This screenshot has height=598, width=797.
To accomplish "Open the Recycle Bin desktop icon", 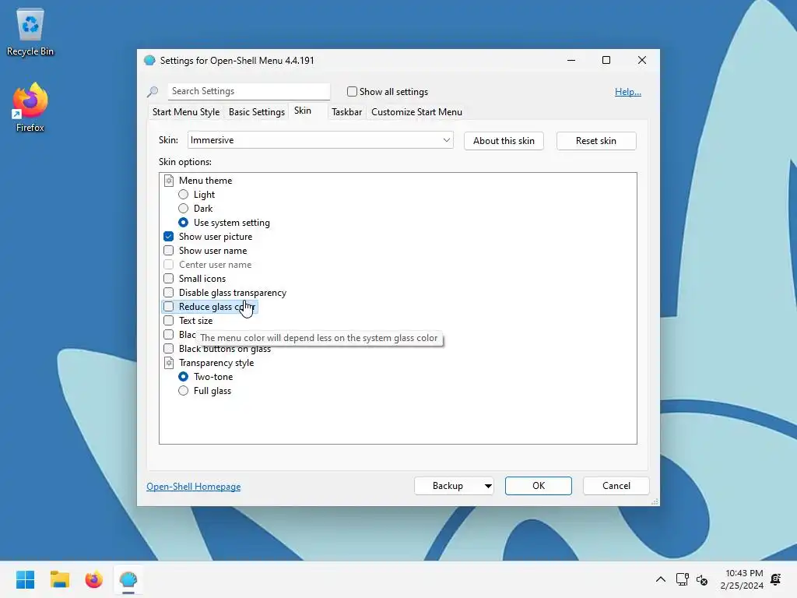I will [30, 32].
